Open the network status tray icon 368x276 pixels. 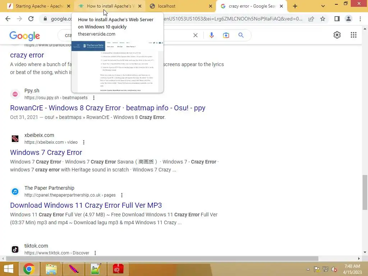(x=326, y=269)
